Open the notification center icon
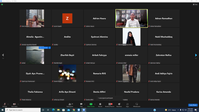This screenshot has height=112, width=199. point(196,110)
